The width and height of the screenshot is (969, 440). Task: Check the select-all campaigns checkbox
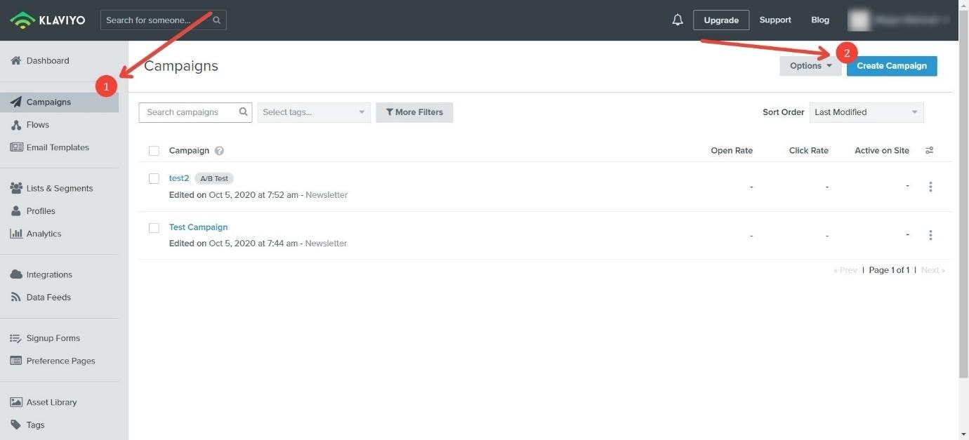[154, 151]
